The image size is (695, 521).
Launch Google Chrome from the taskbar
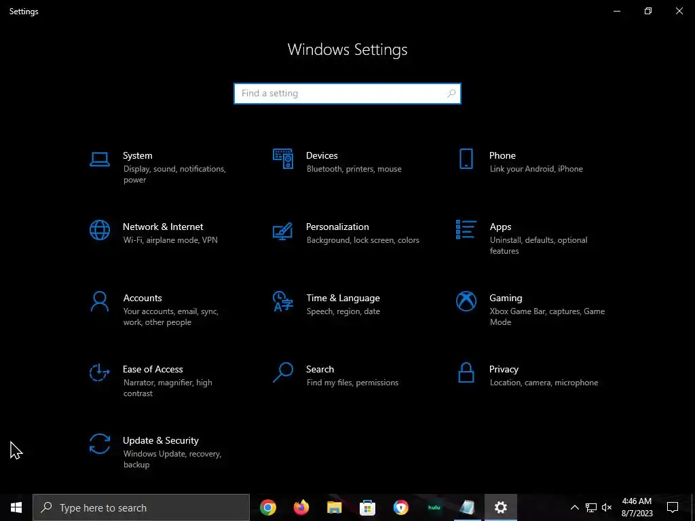pyautogui.click(x=268, y=507)
